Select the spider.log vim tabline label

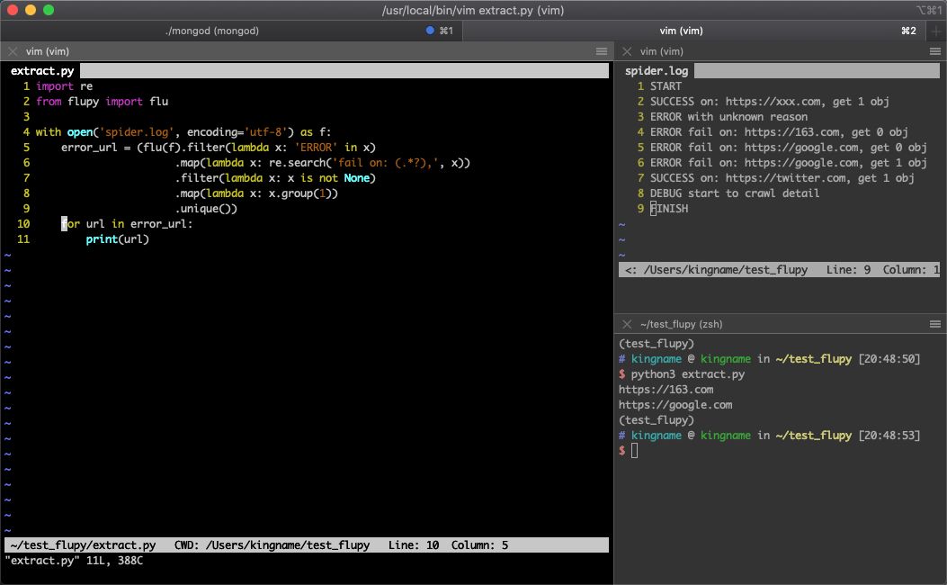(657, 70)
